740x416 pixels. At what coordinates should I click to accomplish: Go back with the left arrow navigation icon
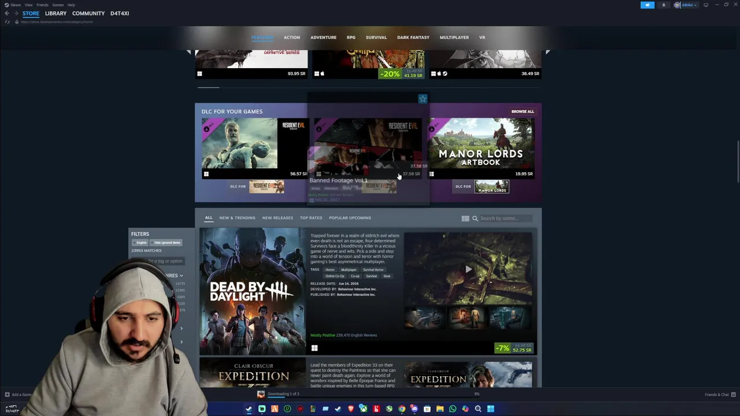pos(7,13)
